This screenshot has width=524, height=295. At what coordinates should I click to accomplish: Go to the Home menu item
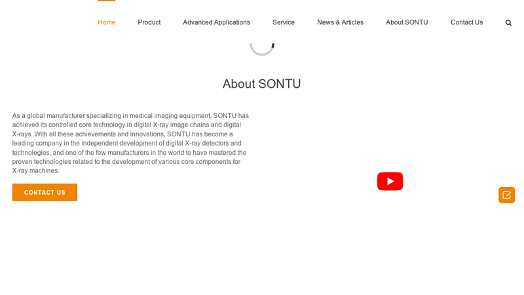(107, 22)
